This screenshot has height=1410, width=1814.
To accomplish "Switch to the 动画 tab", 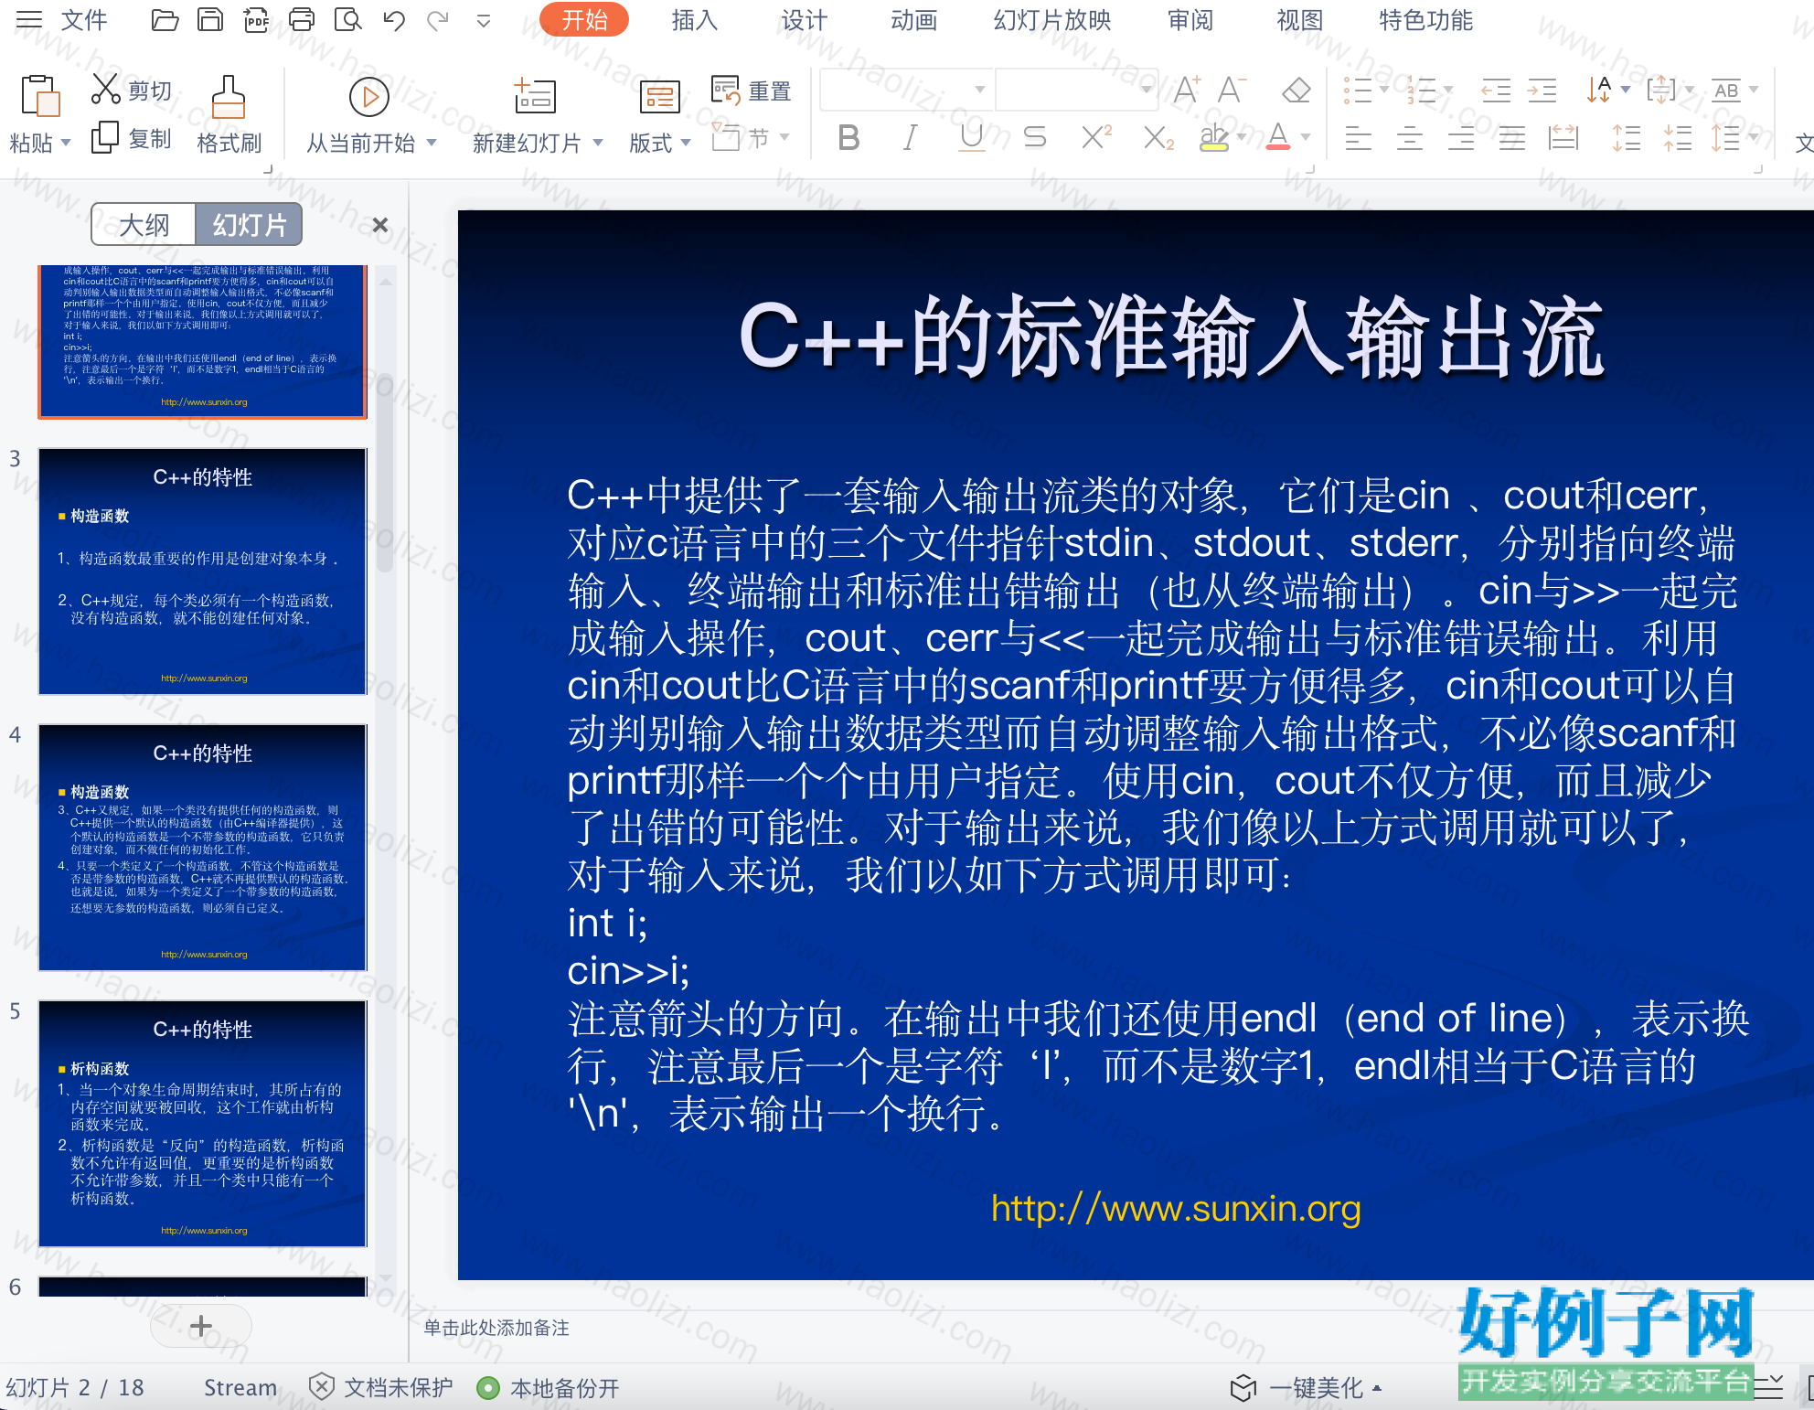I will [x=913, y=19].
